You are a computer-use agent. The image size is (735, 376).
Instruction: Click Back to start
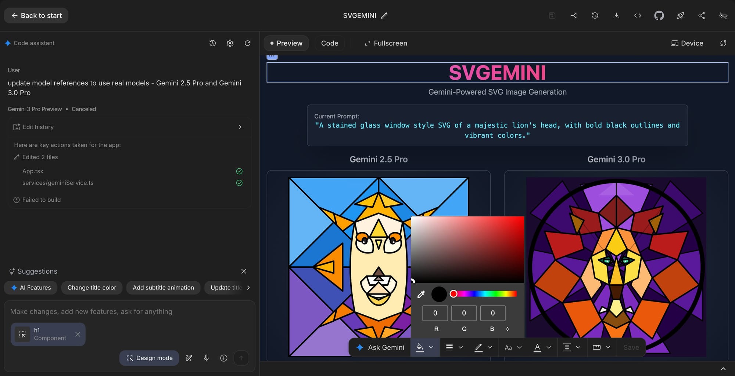pyautogui.click(x=36, y=15)
